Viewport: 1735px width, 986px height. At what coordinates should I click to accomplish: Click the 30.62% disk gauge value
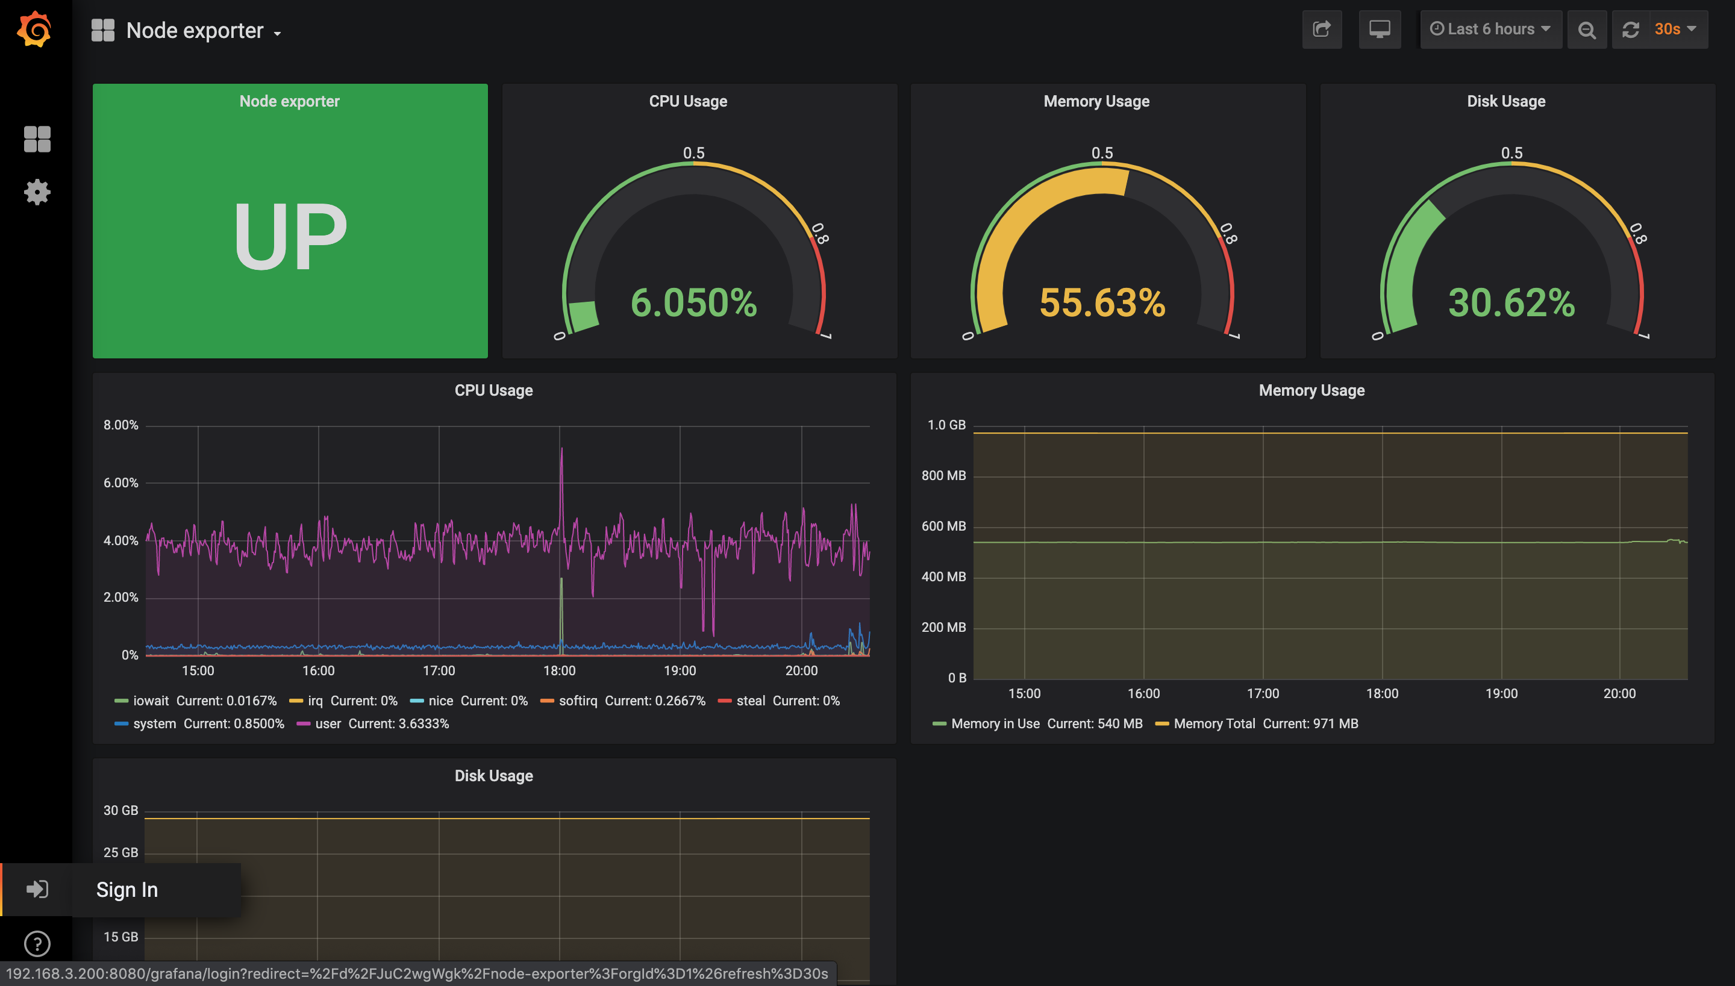[1511, 302]
